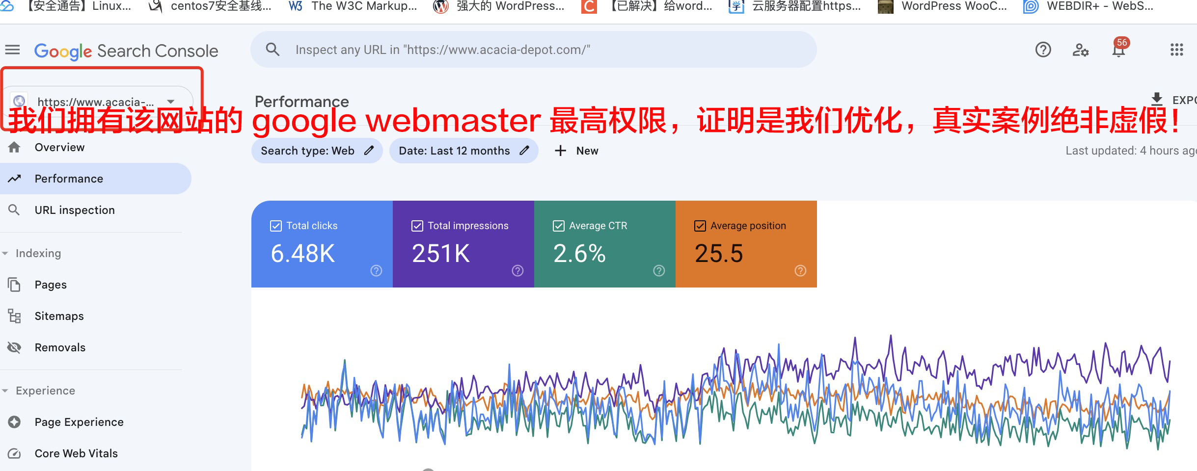
Task: Click the Inspect any URL search field
Action: tap(540, 50)
